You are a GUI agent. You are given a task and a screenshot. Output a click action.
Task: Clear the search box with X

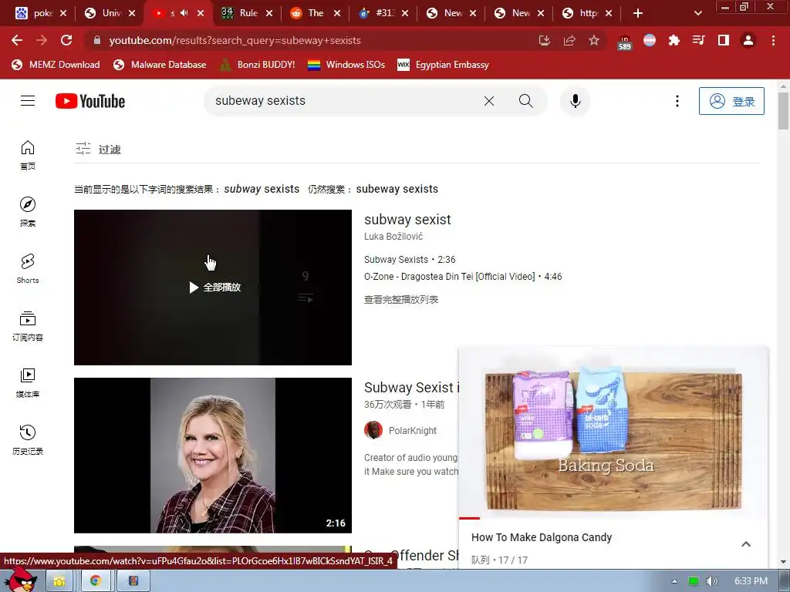[488, 101]
